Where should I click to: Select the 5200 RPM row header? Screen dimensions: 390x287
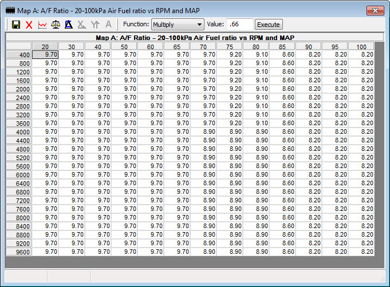coord(19,157)
